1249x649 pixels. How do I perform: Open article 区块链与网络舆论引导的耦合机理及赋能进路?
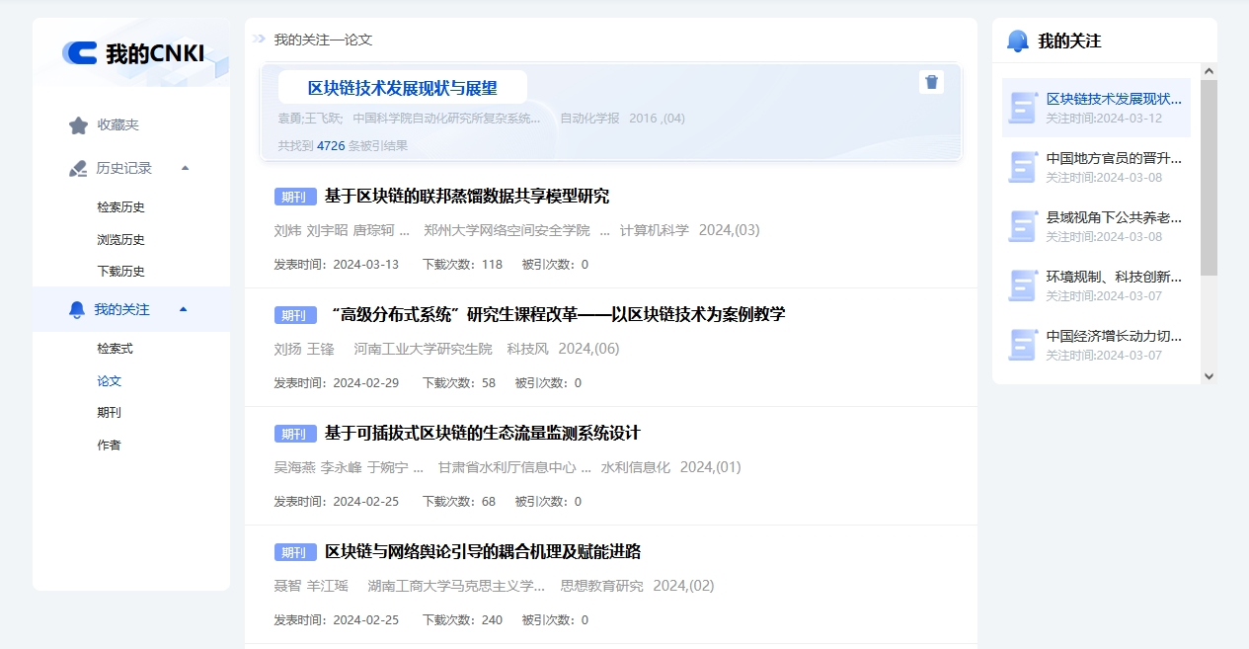coord(482,552)
